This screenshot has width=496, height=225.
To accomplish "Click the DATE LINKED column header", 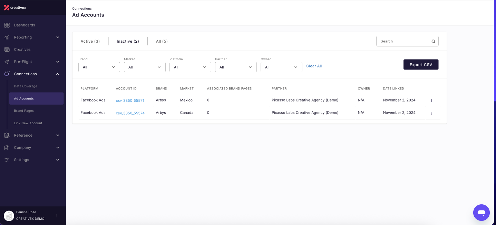I will point(393,88).
